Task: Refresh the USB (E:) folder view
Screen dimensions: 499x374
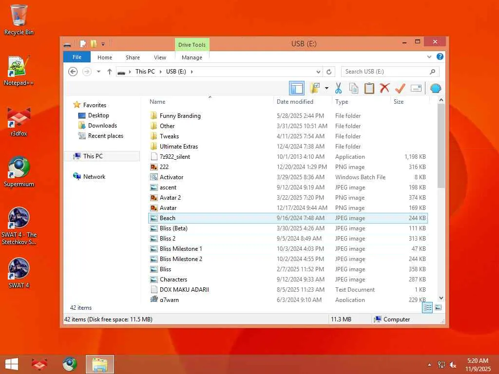Action: click(329, 72)
